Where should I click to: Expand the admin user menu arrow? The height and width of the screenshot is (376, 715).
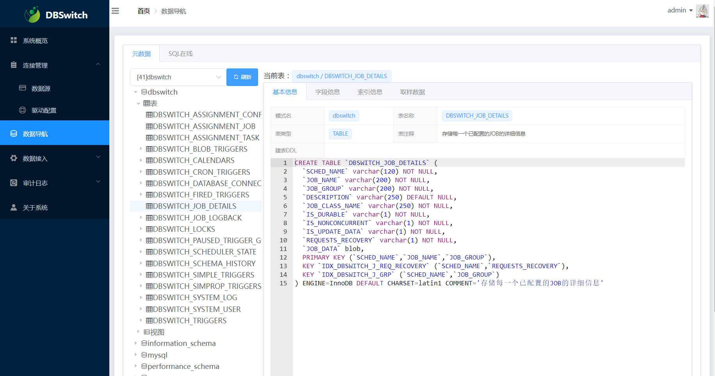(x=691, y=11)
